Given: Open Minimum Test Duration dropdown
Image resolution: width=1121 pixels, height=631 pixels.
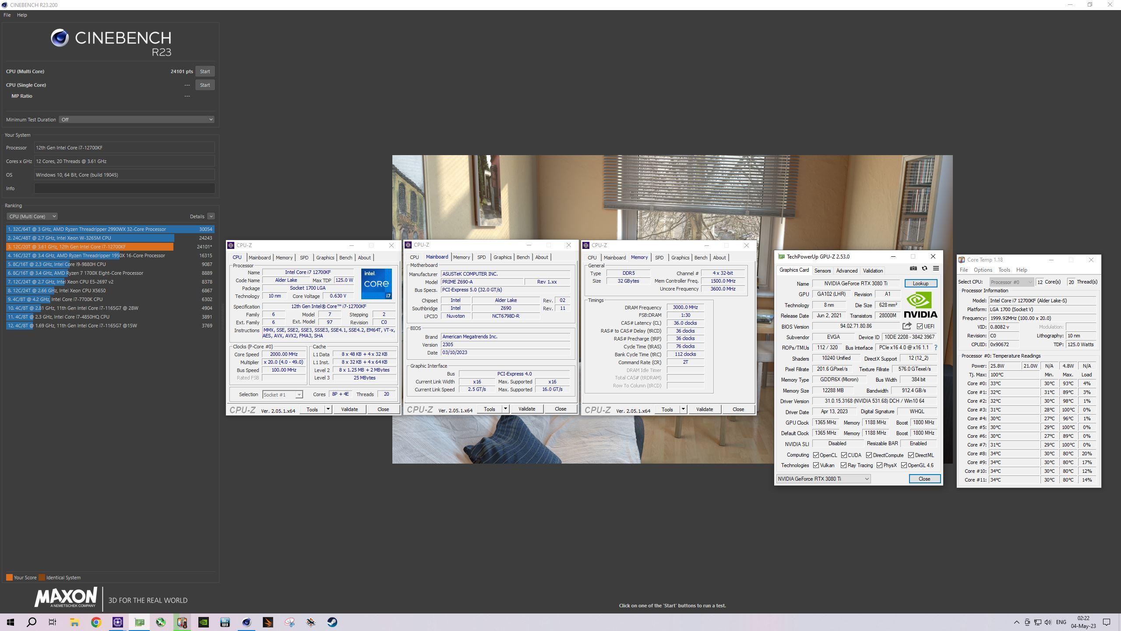Looking at the screenshot, I should click(x=136, y=120).
